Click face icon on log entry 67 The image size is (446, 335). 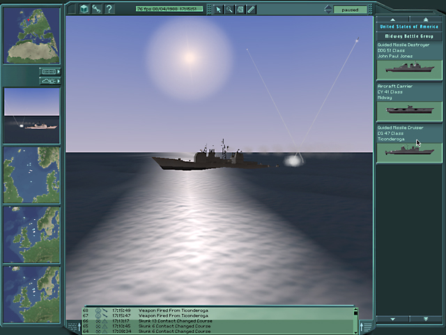pos(98,315)
